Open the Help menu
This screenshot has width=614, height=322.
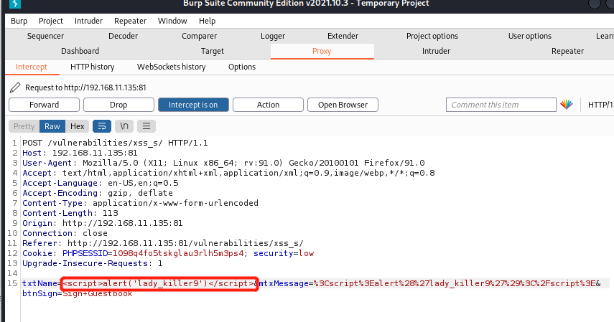click(x=207, y=21)
